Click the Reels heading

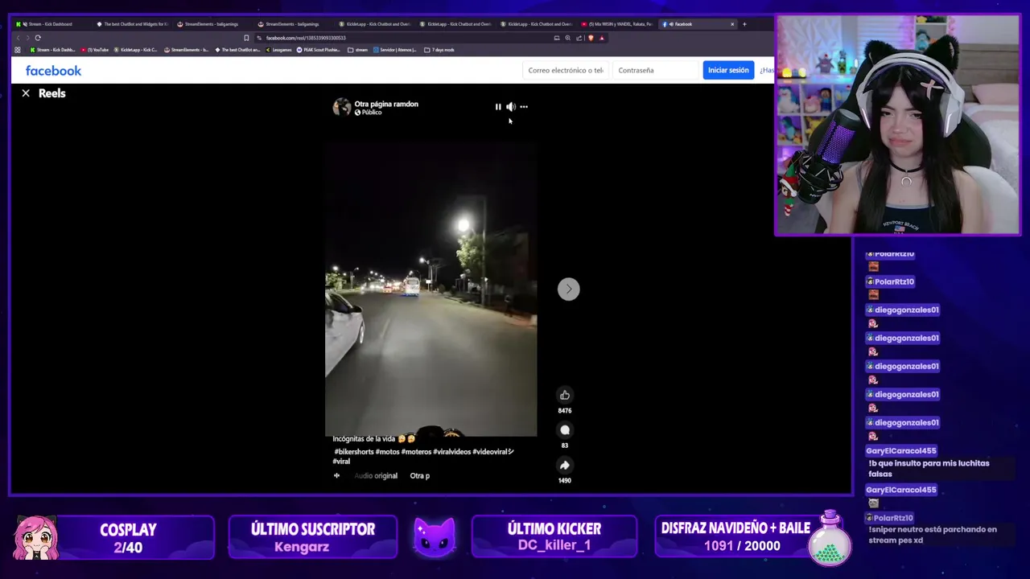pyautogui.click(x=52, y=93)
